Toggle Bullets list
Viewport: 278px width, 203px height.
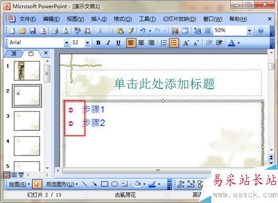point(174,43)
